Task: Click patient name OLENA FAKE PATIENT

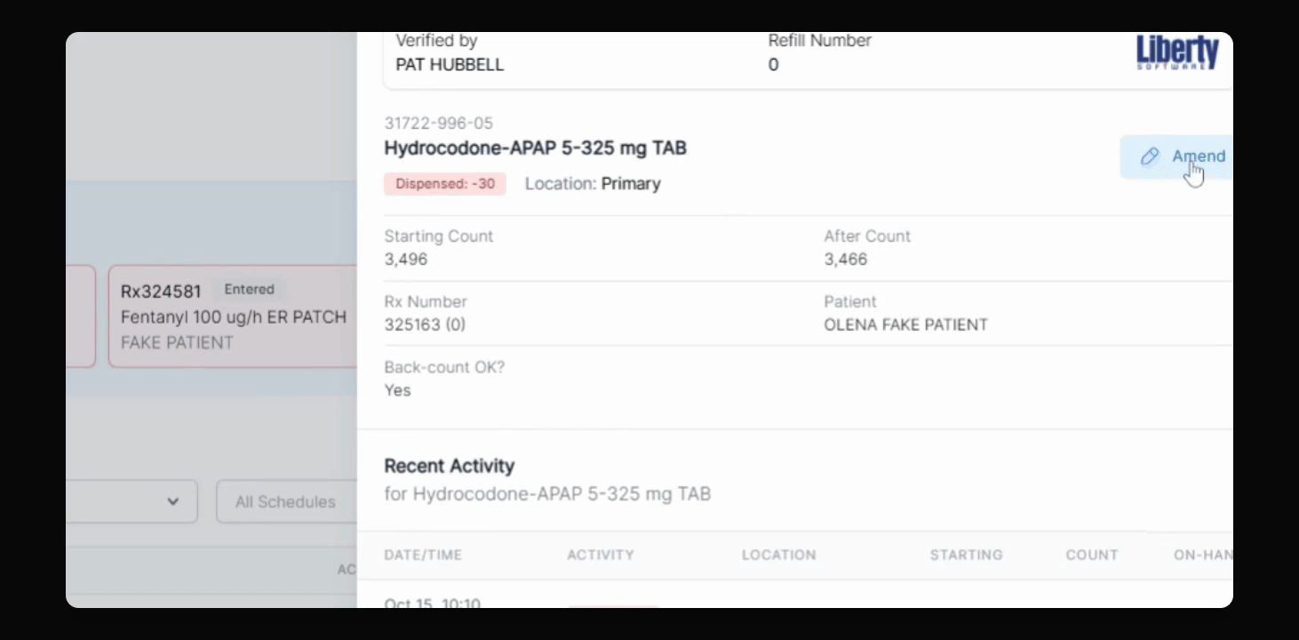Action: click(905, 324)
